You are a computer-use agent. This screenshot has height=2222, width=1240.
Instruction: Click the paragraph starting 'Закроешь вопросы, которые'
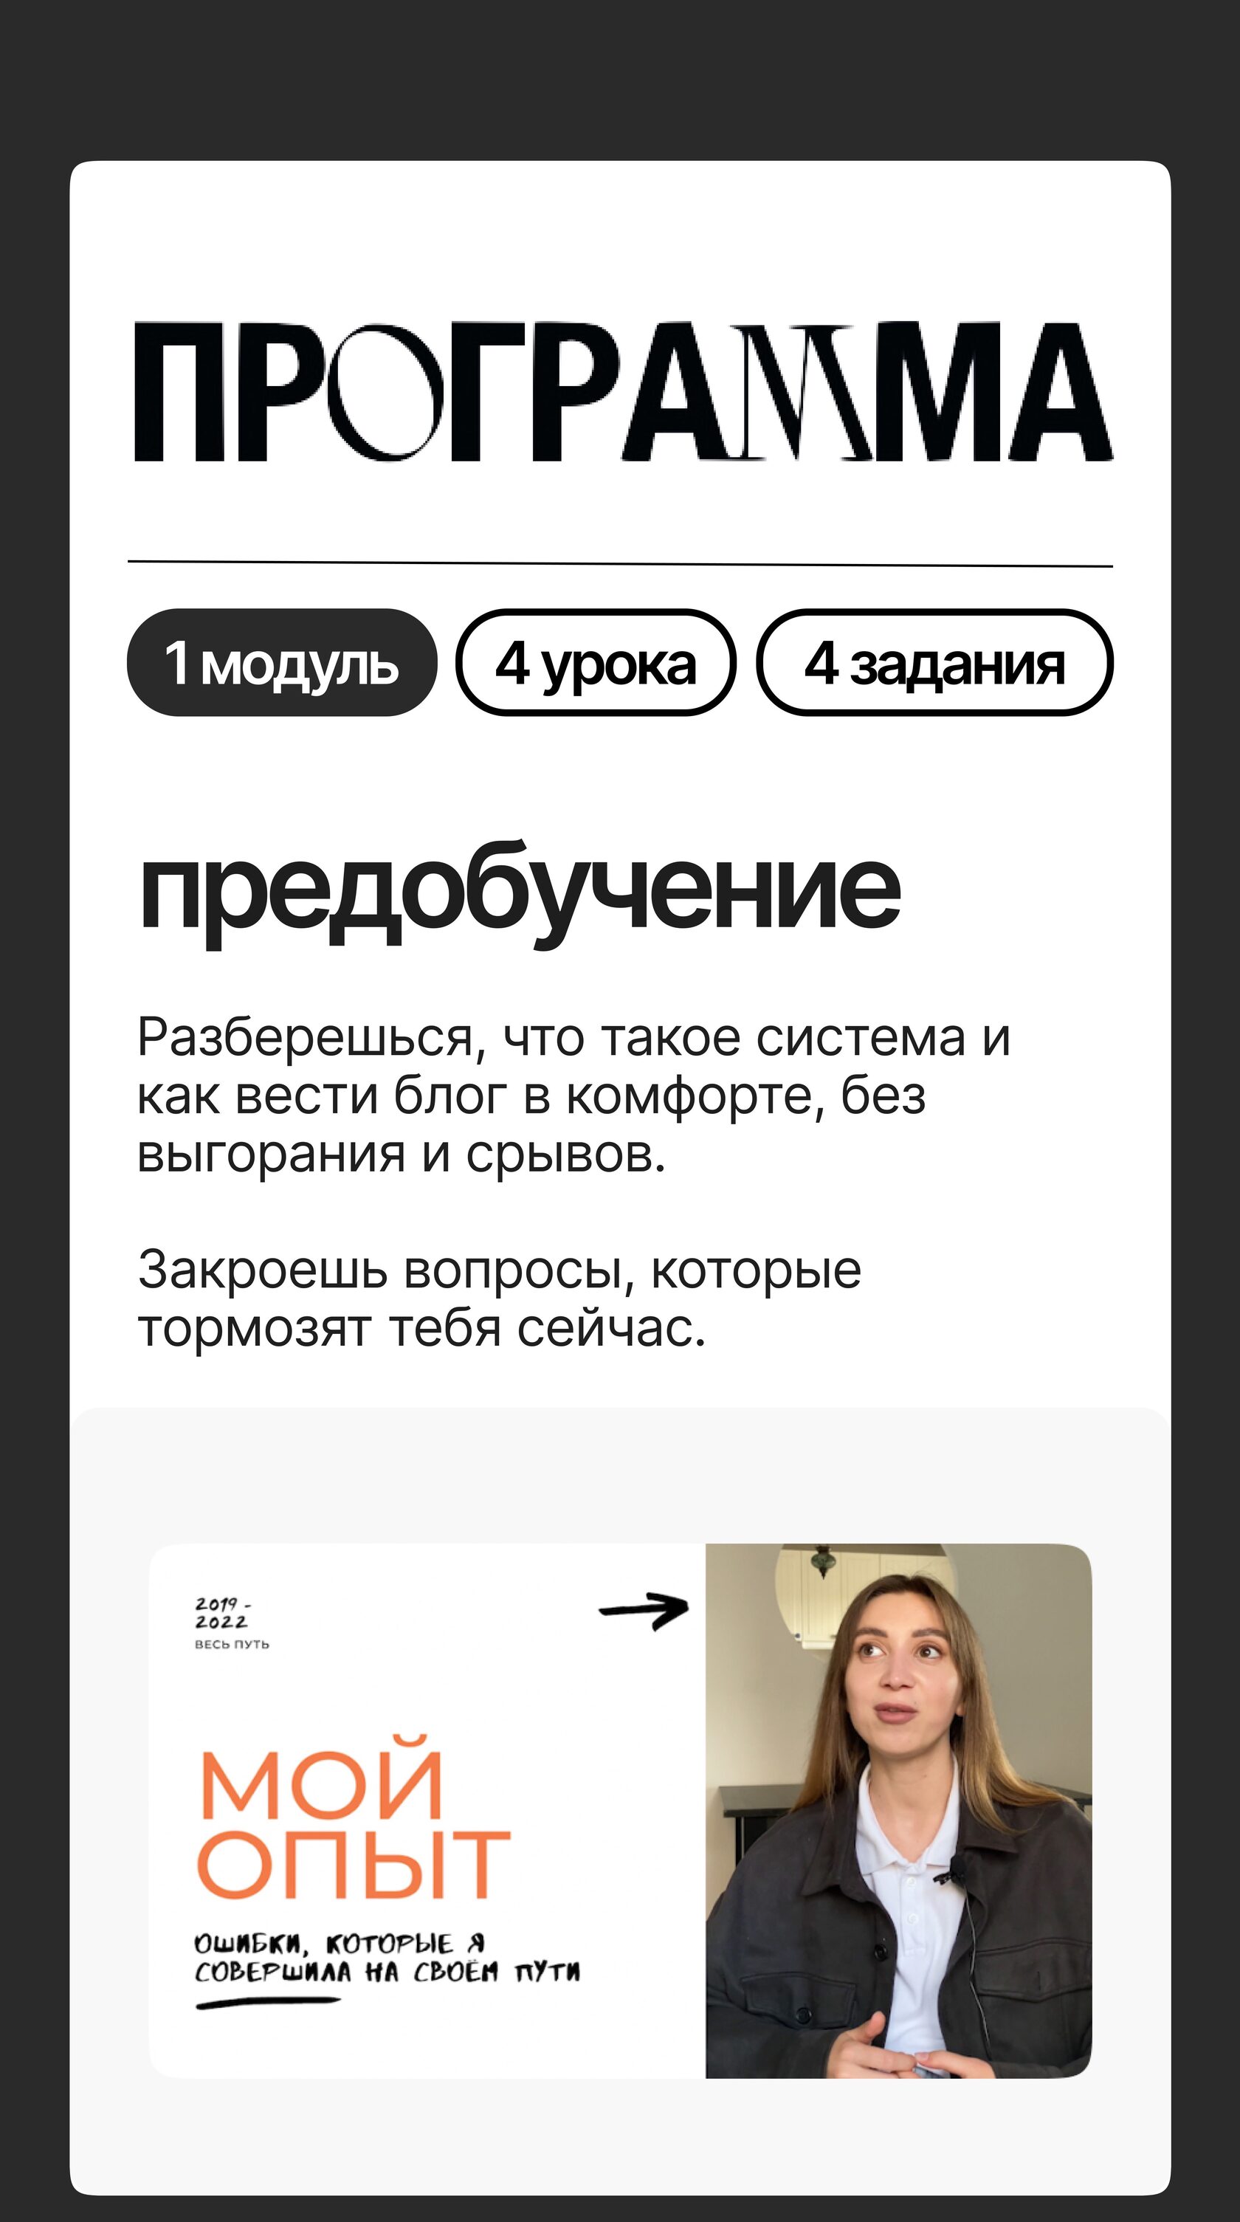click(x=499, y=1299)
